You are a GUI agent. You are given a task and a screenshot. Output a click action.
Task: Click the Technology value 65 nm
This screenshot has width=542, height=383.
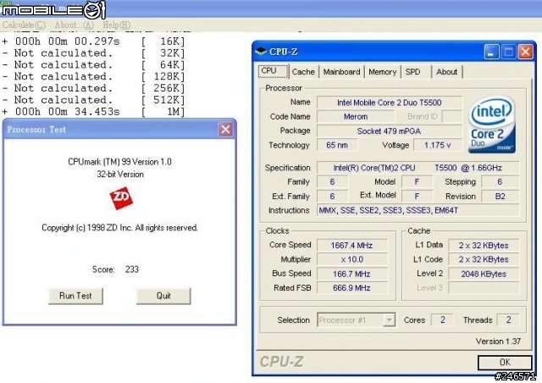point(337,145)
